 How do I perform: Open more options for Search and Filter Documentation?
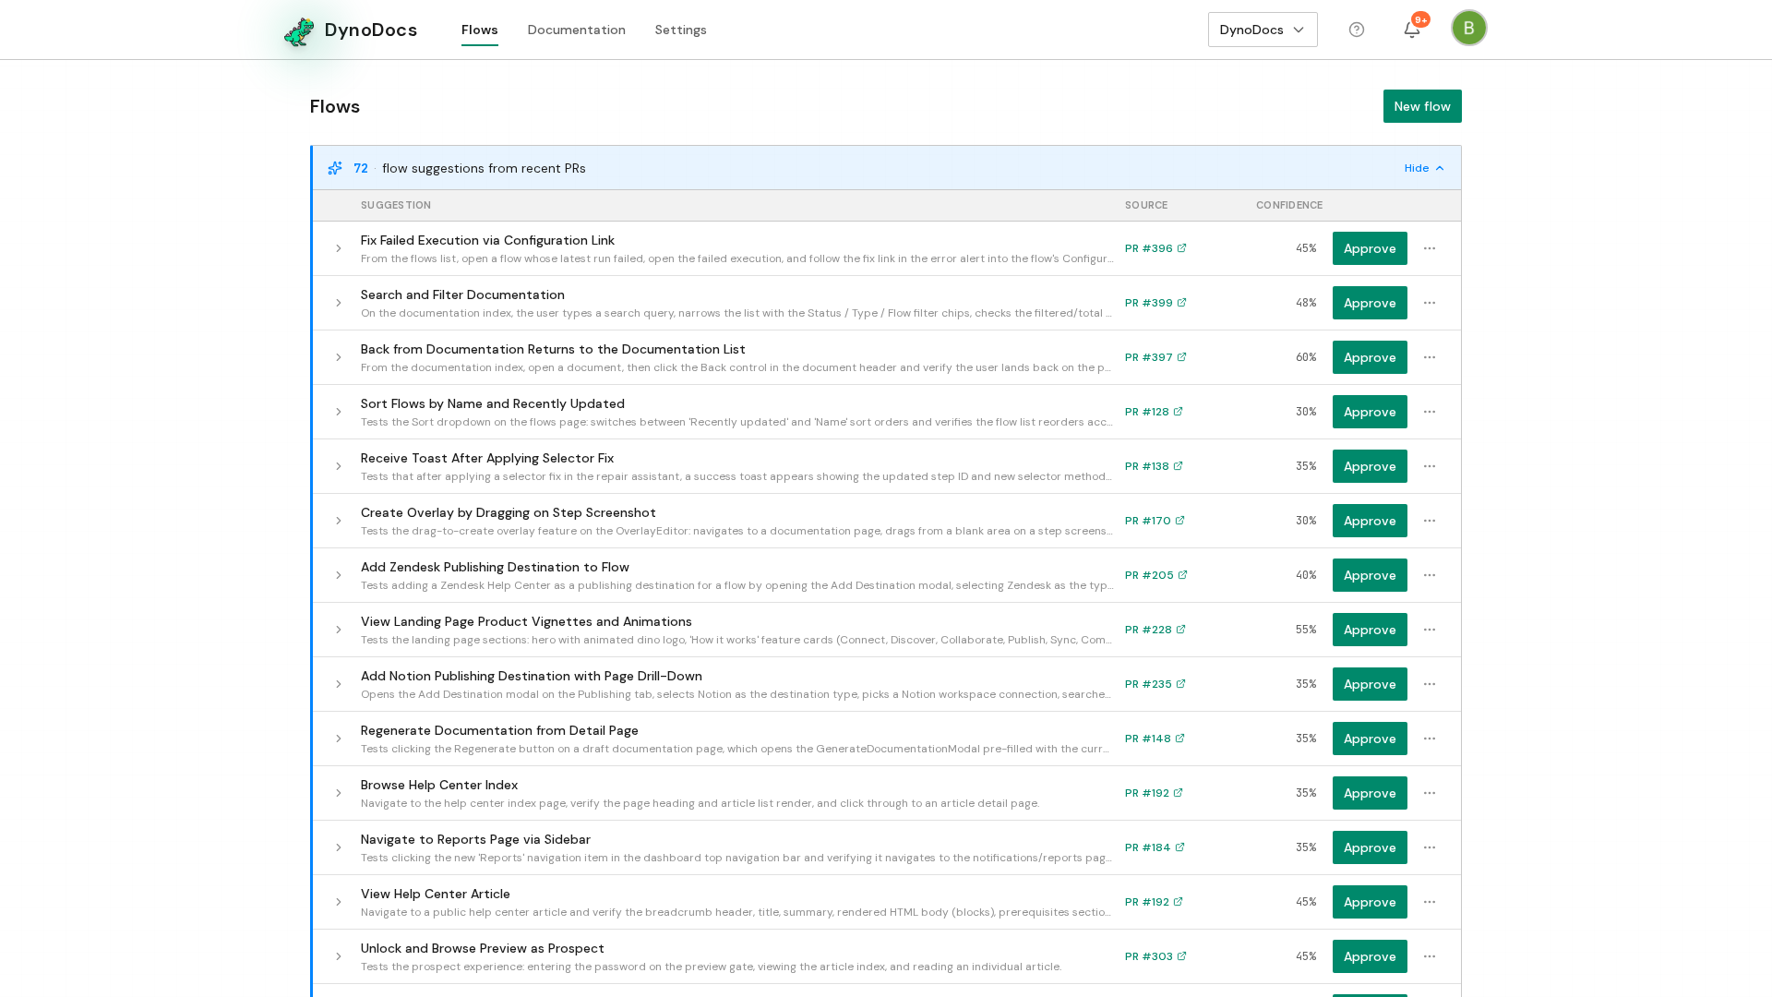1430,303
